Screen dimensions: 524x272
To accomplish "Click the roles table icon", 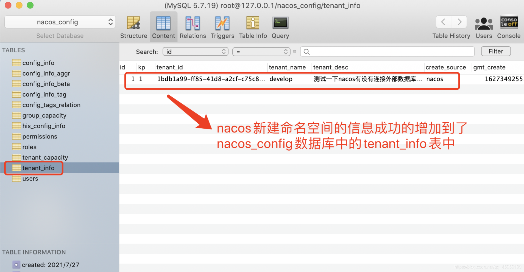I will 16,147.
